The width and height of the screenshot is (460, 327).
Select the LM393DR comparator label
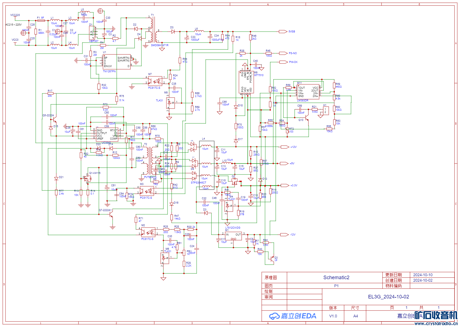(x=303, y=101)
